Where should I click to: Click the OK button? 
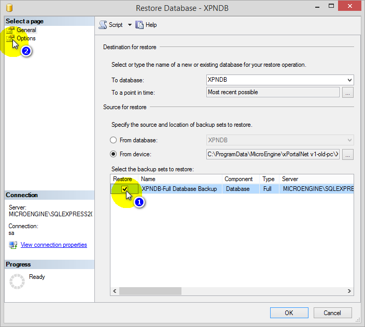pos(289,313)
